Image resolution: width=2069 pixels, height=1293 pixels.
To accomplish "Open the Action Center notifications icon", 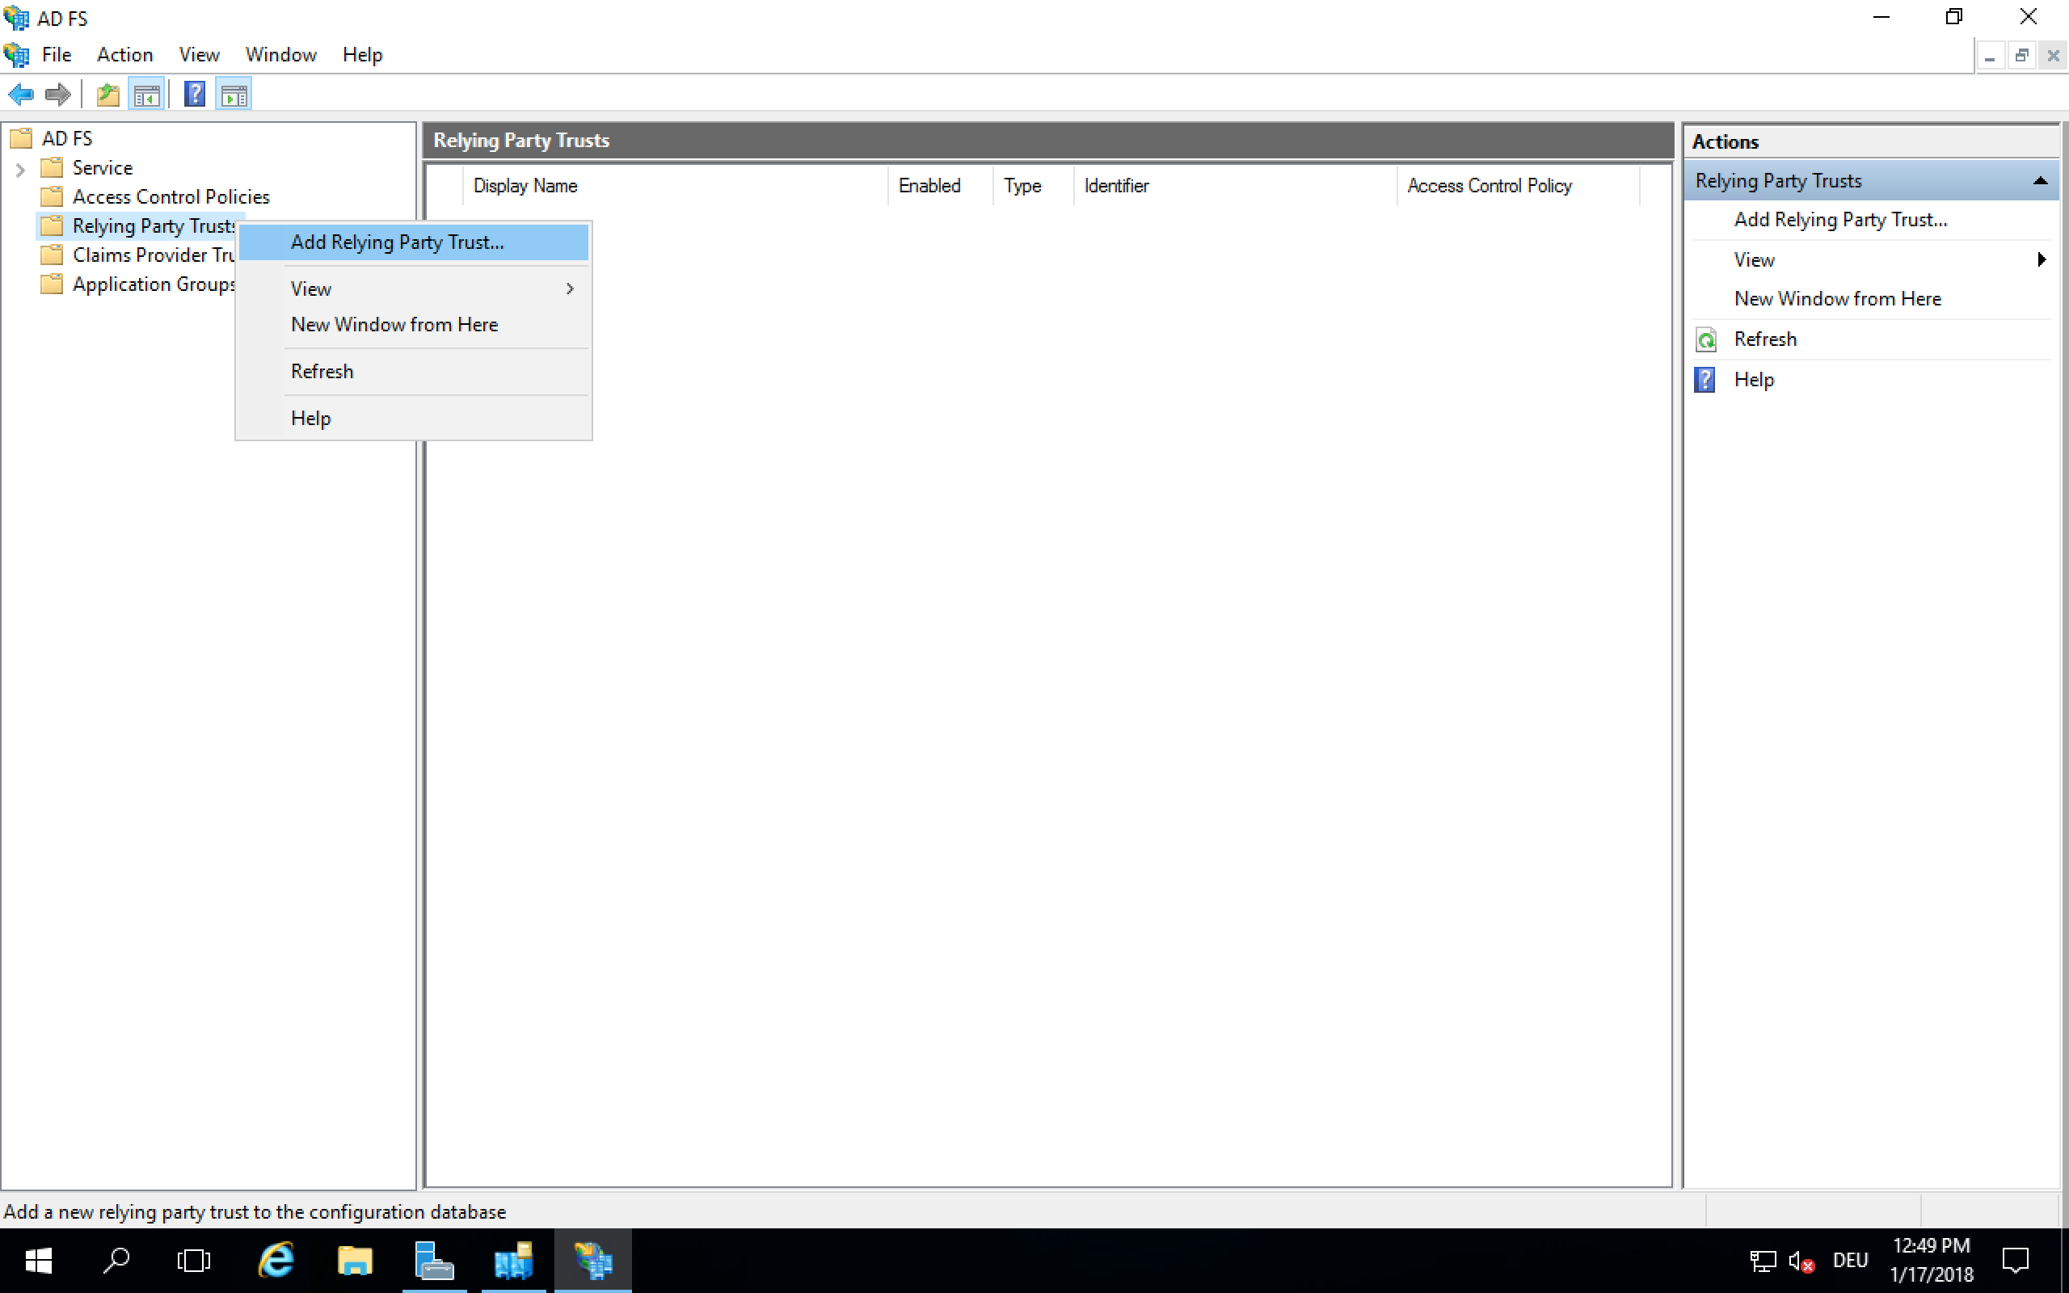I will point(2016,1261).
